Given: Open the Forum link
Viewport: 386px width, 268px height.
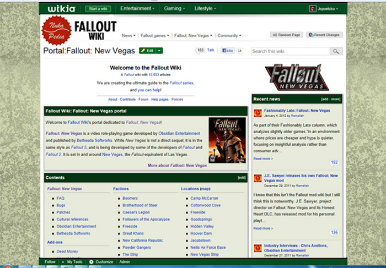Looking at the screenshot, I should coord(143,100).
